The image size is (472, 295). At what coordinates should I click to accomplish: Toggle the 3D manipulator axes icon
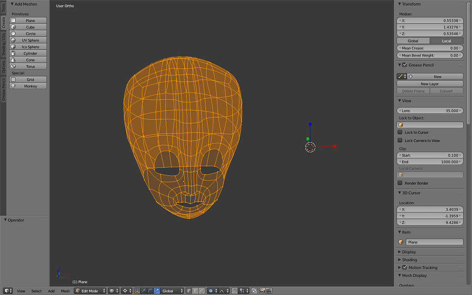point(137,291)
